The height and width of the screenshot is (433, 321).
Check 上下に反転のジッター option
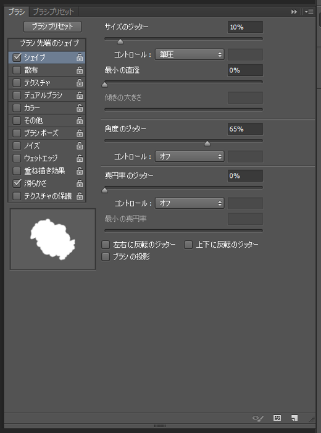(188, 245)
